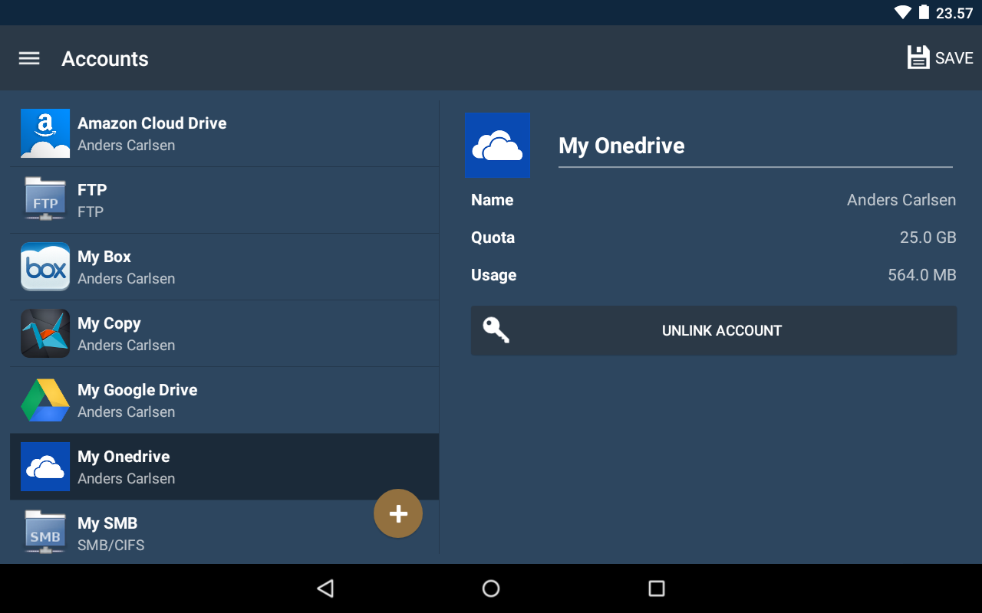Click the UNLINK ACCOUNT button label
Image resolution: width=982 pixels, height=613 pixels.
[x=722, y=331]
